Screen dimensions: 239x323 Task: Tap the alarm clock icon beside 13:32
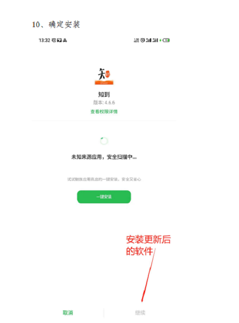[x=54, y=40]
